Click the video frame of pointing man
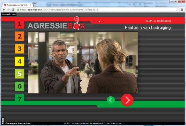 (x=83, y=62)
